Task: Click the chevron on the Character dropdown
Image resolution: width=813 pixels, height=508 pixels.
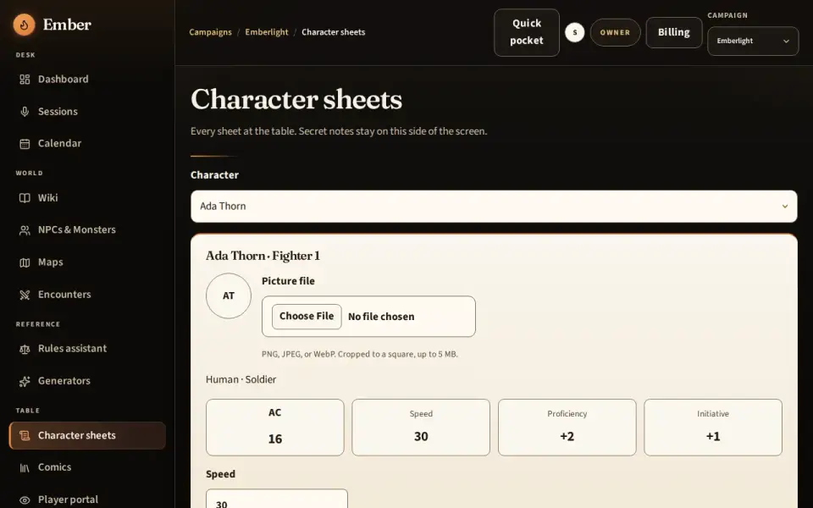Action: [785, 207]
